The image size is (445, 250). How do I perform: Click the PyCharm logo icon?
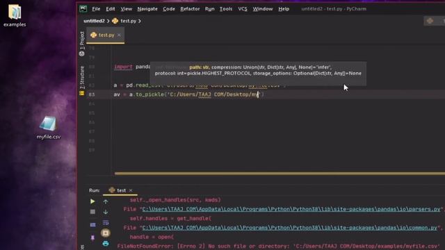[x=83, y=9]
